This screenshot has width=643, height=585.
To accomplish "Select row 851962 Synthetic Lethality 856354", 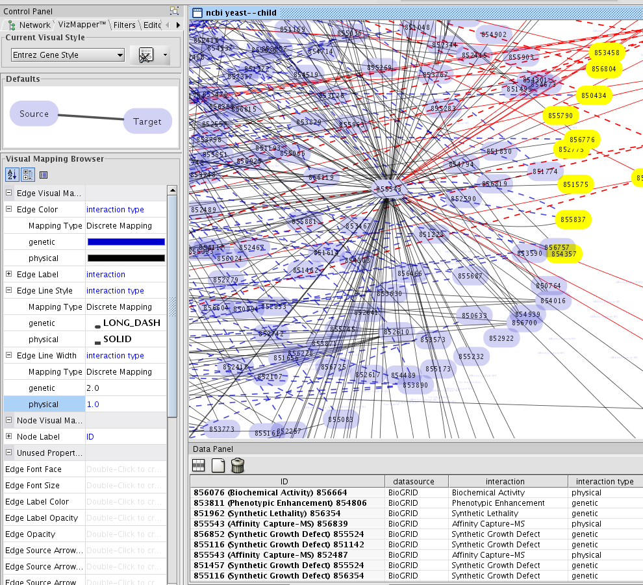I will click(416, 514).
